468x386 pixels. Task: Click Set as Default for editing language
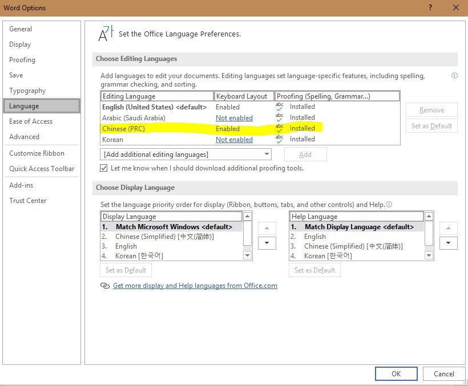(x=431, y=126)
